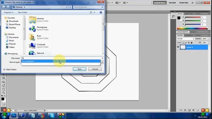This screenshot has width=212, height=119.
Task: Select the Layer 0 thumbnail
Action: click(x=183, y=47)
